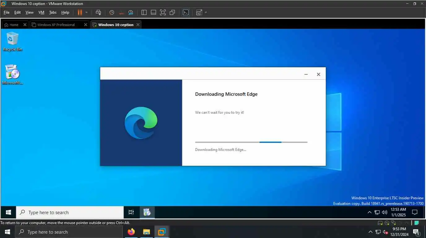Click the Edge download progress bar

(x=251, y=142)
